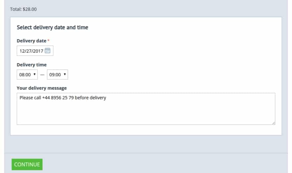Place cursor on the +44 phone number
This screenshot has height=173, width=292.
point(58,97)
